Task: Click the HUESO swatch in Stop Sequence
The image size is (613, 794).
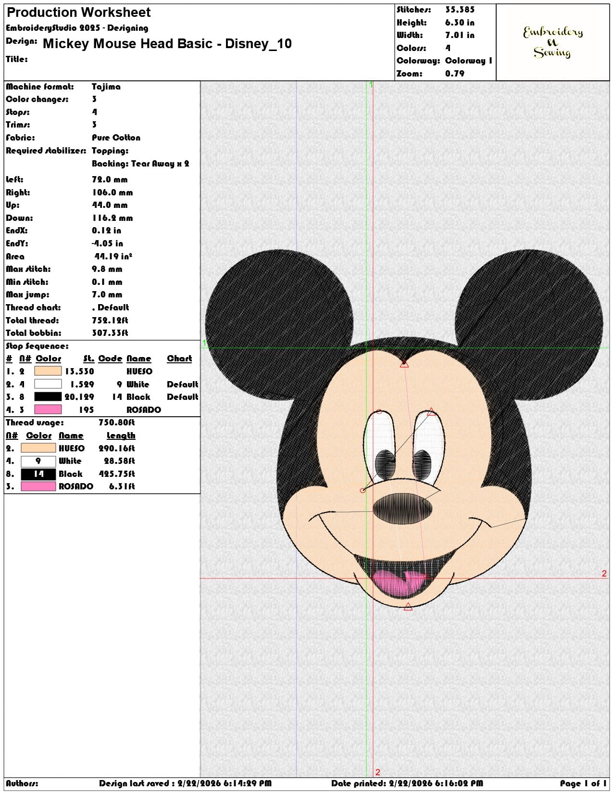Action: click(x=48, y=371)
